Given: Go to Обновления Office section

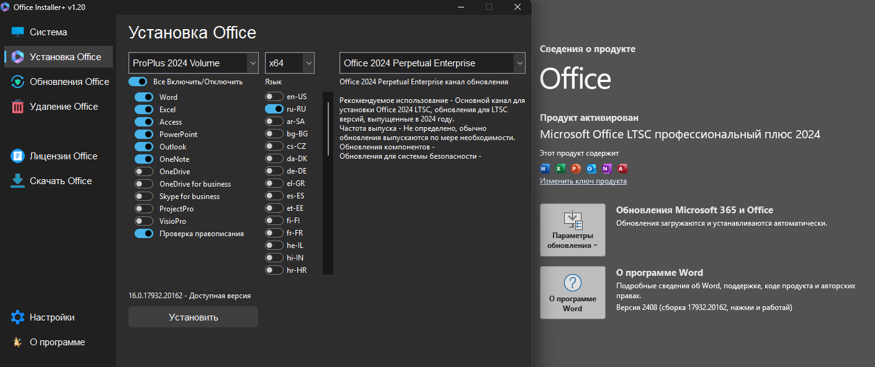Looking at the screenshot, I should (x=59, y=82).
